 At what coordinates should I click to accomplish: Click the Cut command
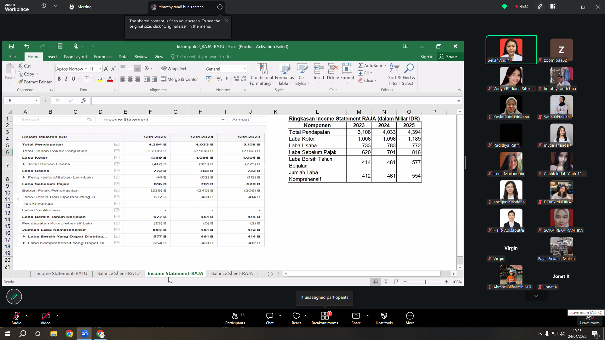[x=24, y=66]
